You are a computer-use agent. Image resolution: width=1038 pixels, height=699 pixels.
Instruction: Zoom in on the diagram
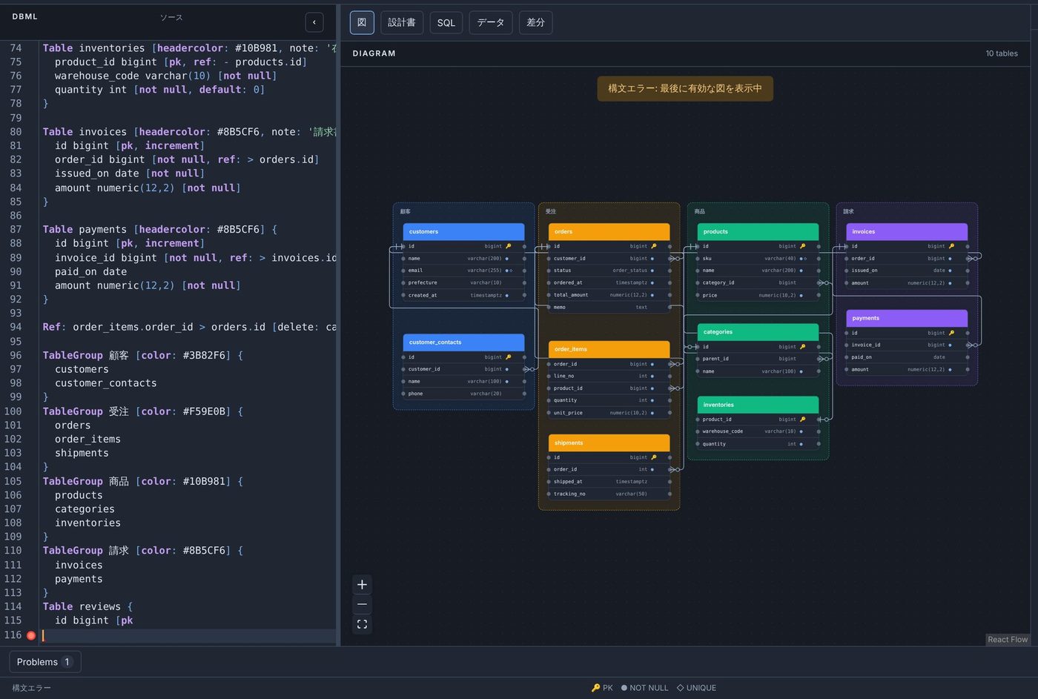(x=362, y=585)
